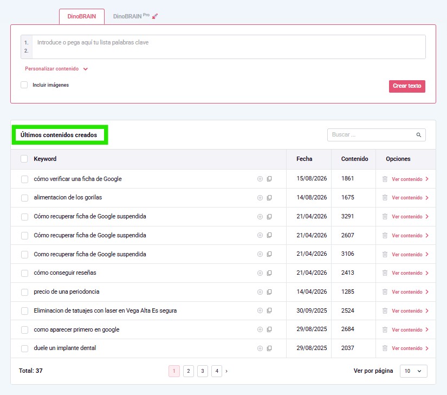Click the date 30/09/2025
This screenshot has width=447, height=395.
pos(312,310)
